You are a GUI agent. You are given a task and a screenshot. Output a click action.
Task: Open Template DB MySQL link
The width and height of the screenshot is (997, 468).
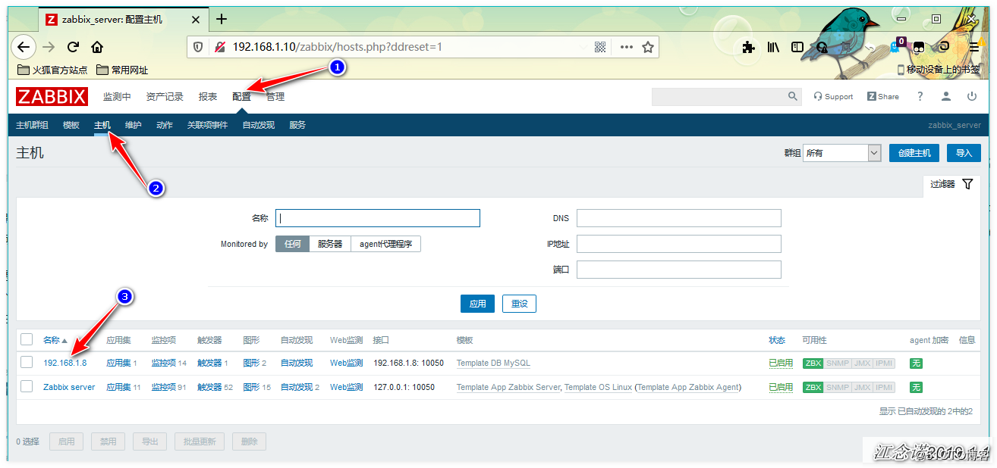[493, 363]
